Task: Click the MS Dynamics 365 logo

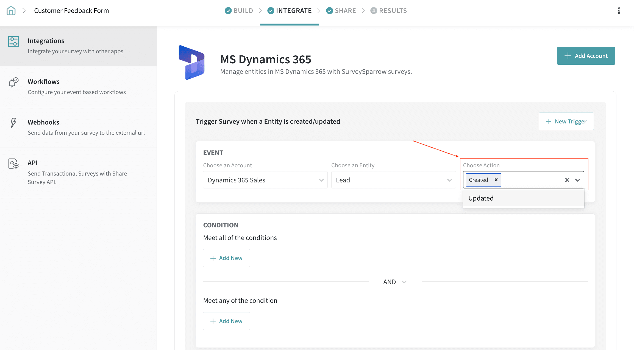Action: 192,63
